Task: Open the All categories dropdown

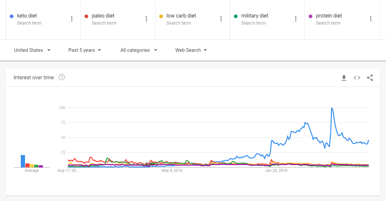Action: pos(139,50)
